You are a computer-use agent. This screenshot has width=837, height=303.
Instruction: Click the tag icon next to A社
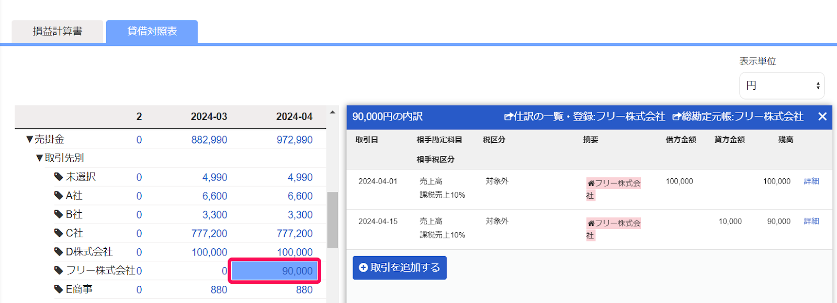pyautogui.click(x=59, y=196)
